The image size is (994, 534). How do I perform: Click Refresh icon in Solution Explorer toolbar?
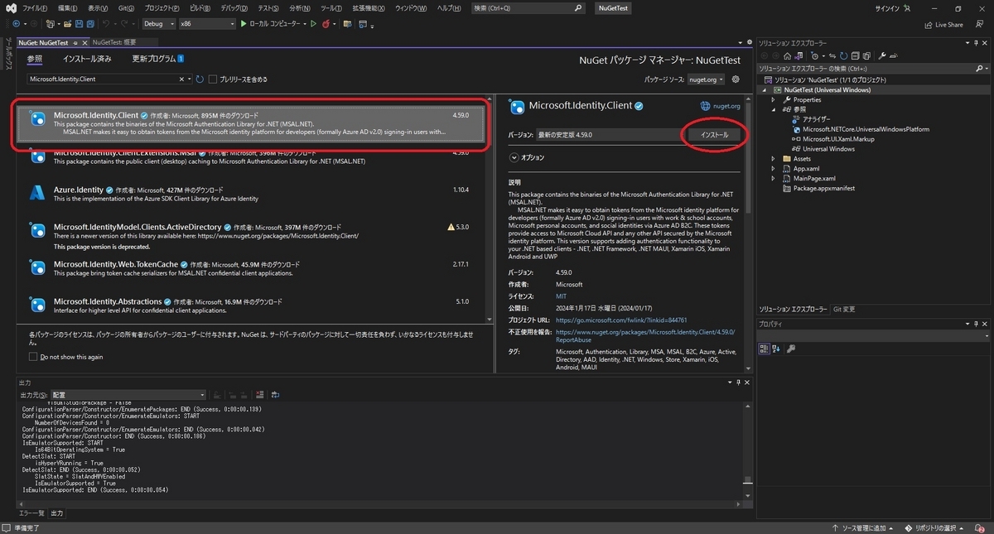point(843,56)
